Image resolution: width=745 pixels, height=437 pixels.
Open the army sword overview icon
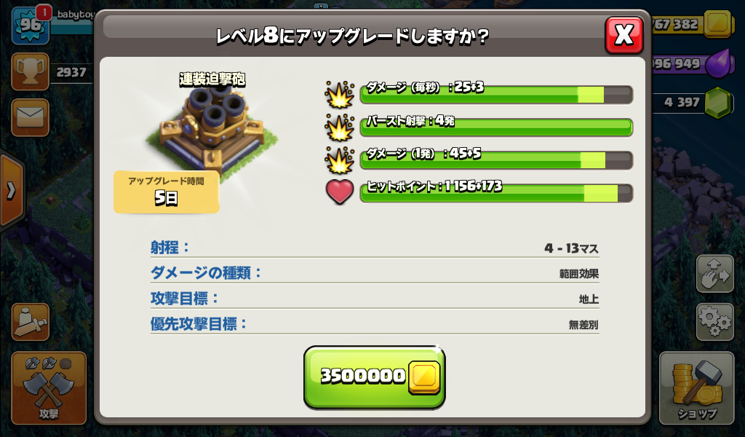30,322
